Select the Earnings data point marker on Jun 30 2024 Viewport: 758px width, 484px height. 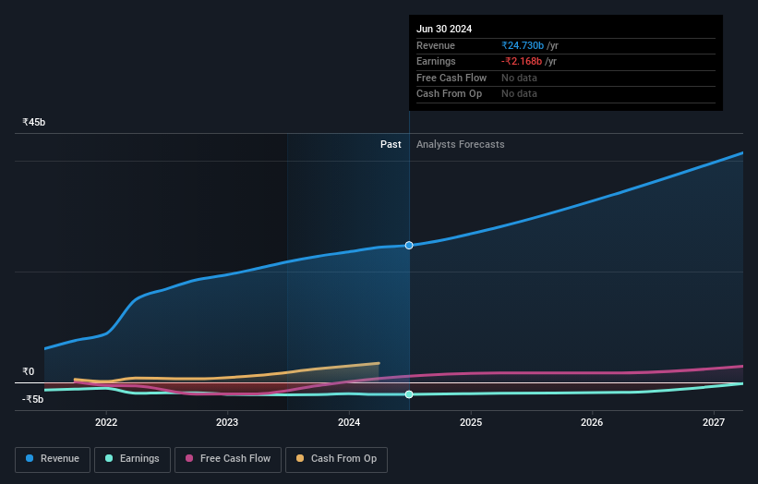pos(409,394)
